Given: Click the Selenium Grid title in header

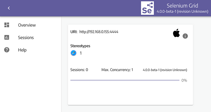Looking at the screenshot, I should point(182,6).
